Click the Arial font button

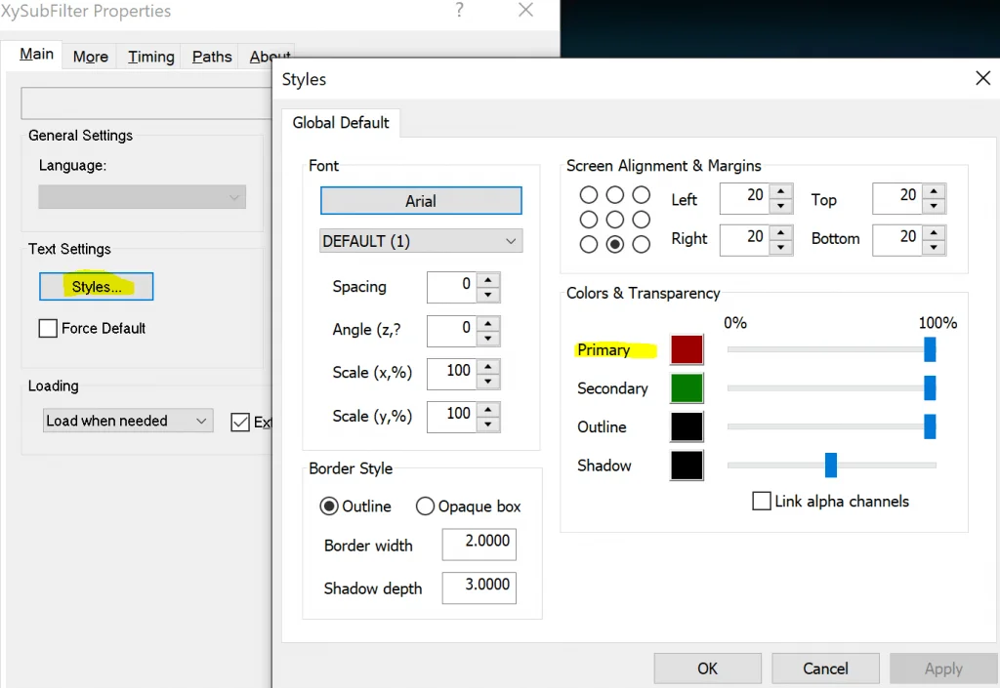[x=421, y=200]
